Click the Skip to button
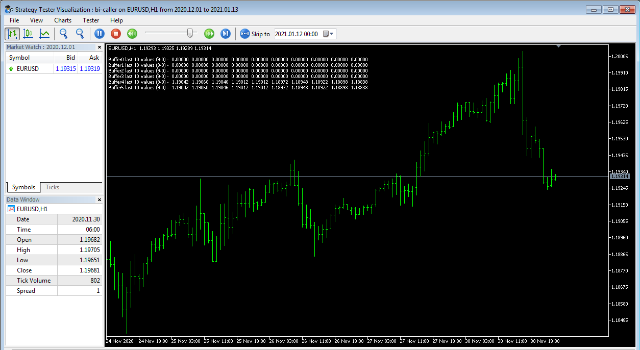 255,34
